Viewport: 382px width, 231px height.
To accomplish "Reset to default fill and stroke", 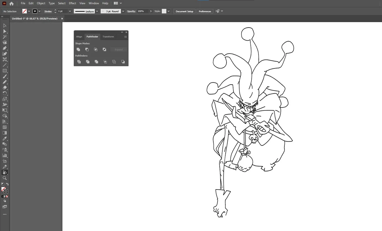I will click(3, 184).
